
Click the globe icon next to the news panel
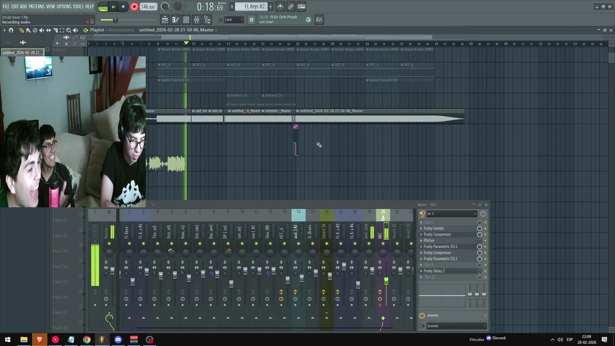click(308, 20)
